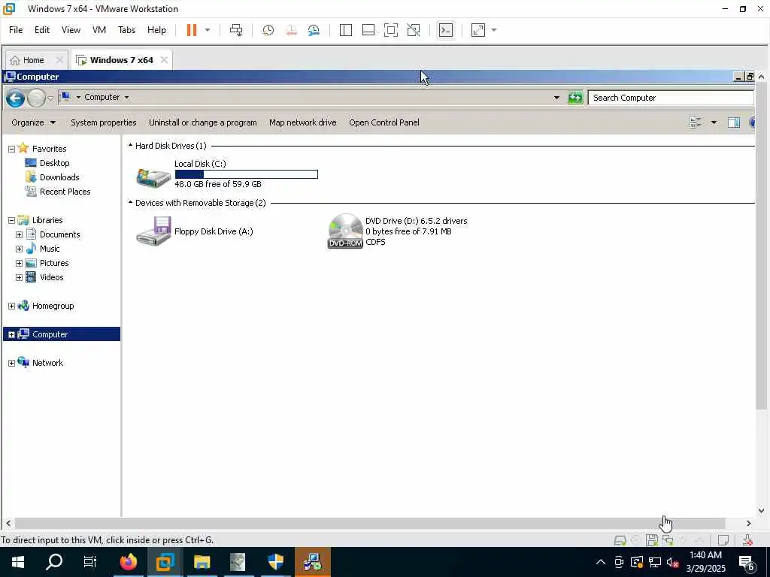Viewport: 770px width, 577px height.
Task: Open the Organize menu
Action: coord(33,122)
